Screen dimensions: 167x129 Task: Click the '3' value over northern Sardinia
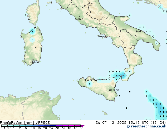coord(32,31)
